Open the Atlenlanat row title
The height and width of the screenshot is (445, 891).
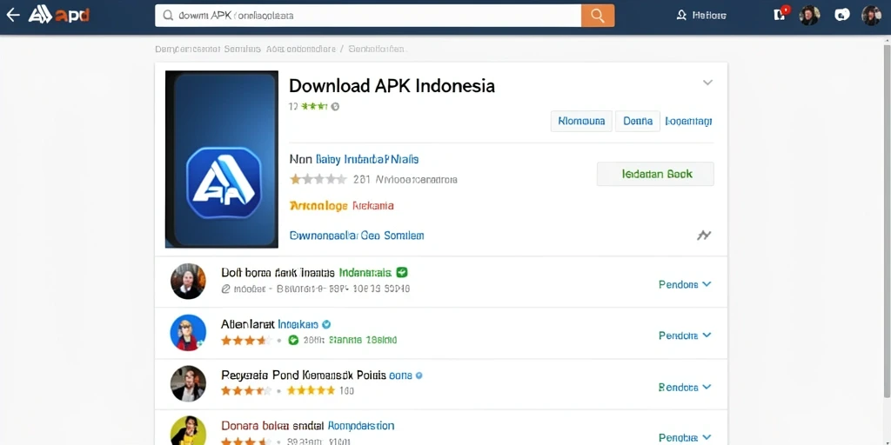point(270,325)
